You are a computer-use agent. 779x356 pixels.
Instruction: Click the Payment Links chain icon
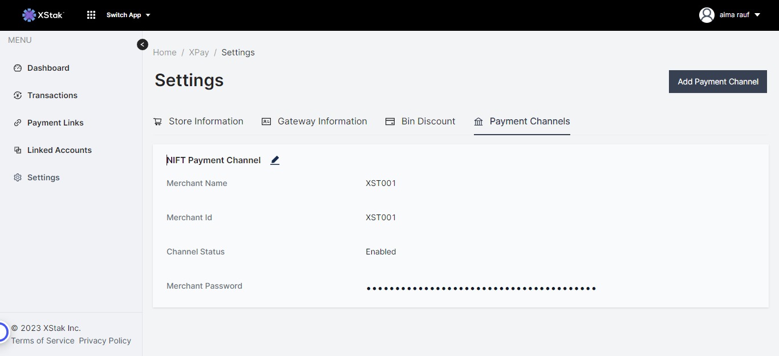click(x=18, y=123)
